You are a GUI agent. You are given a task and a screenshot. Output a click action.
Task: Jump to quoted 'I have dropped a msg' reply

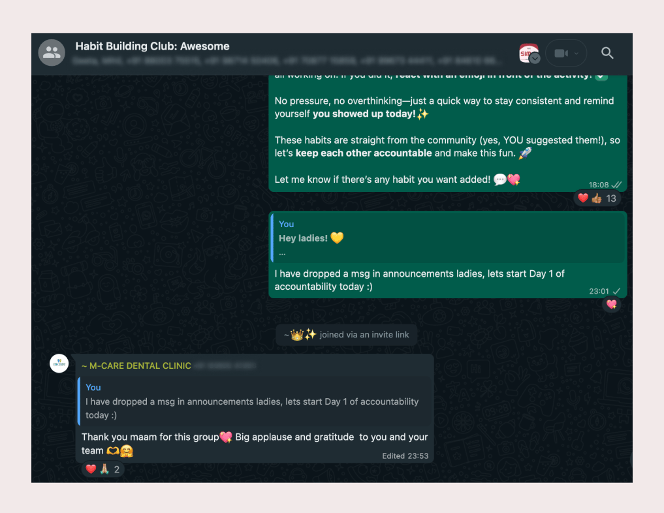(x=255, y=401)
